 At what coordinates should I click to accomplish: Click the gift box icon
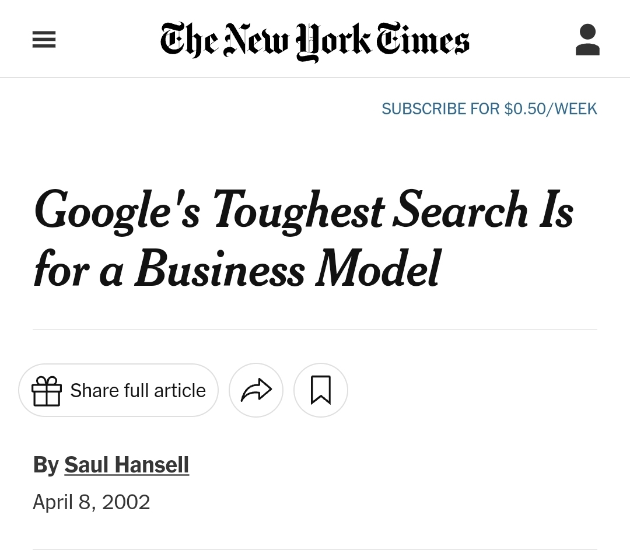[47, 391]
